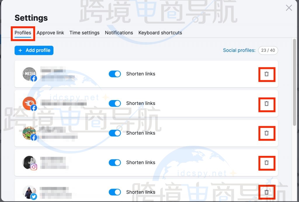Disable Shorten links for the Instagram profile
Viewport: 299px width, 202px height.
pos(115,163)
